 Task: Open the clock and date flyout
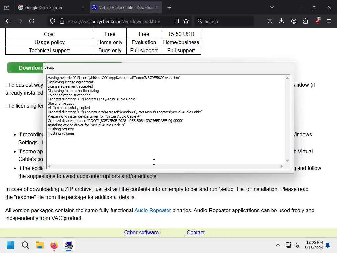314,245
